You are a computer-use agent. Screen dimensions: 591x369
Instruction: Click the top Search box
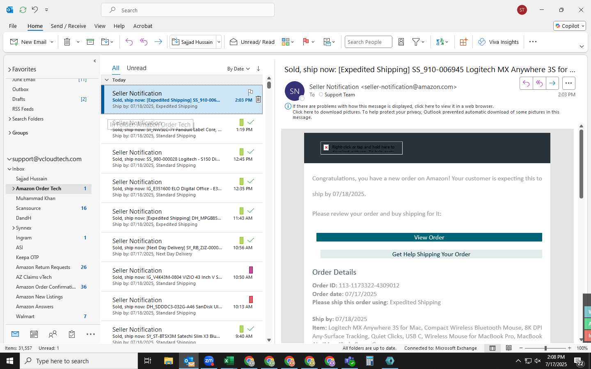(x=188, y=10)
